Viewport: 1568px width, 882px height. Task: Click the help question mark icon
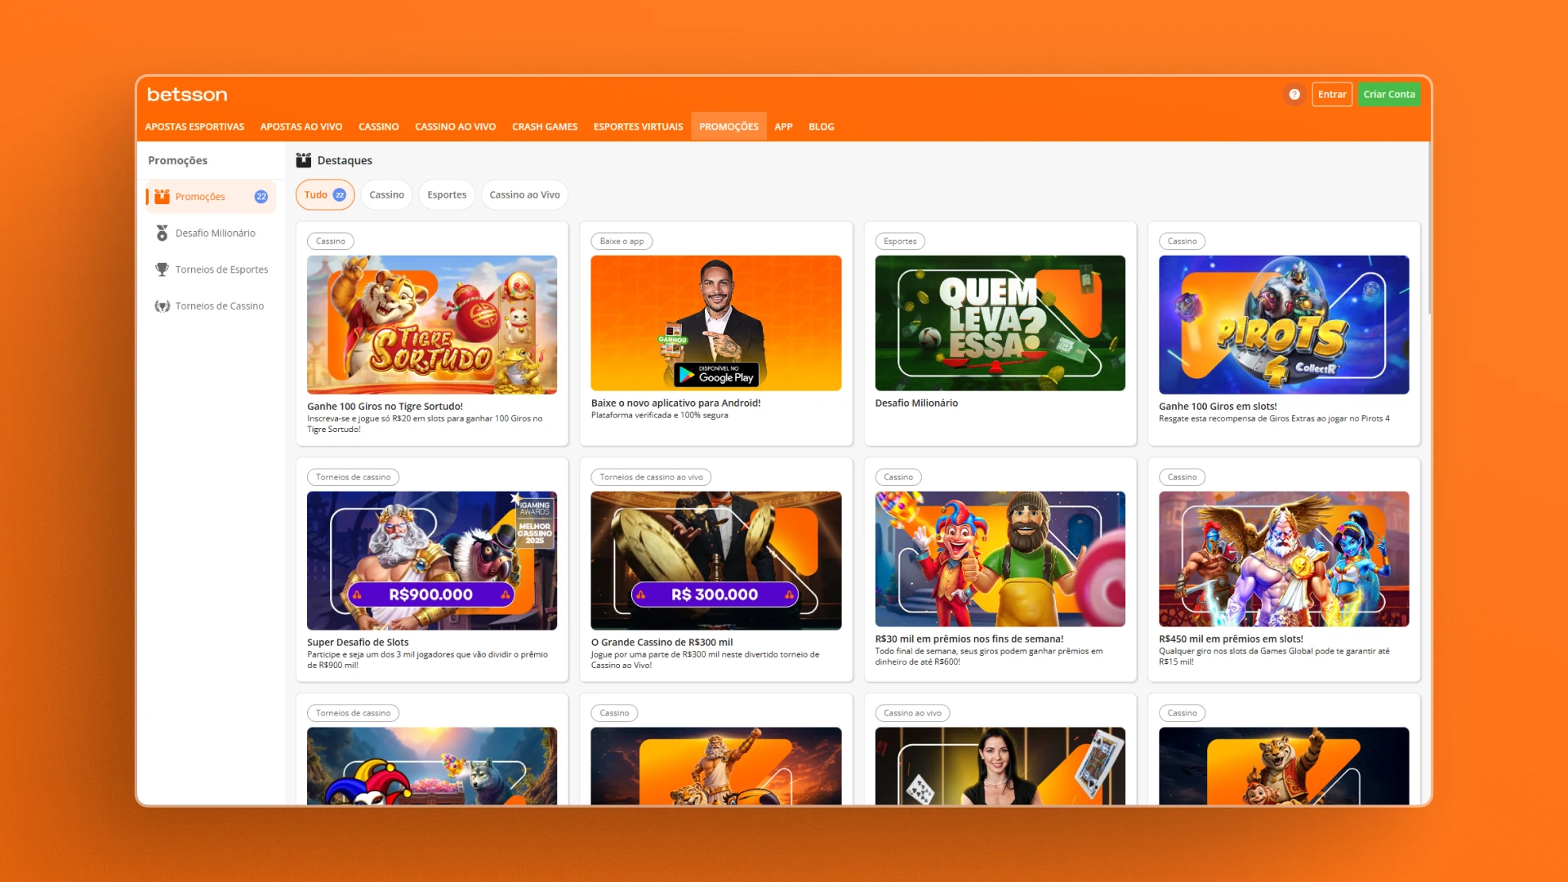pos(1294,95)
